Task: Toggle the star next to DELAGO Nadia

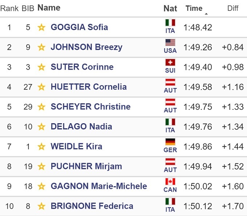Action: click(41, 127)
